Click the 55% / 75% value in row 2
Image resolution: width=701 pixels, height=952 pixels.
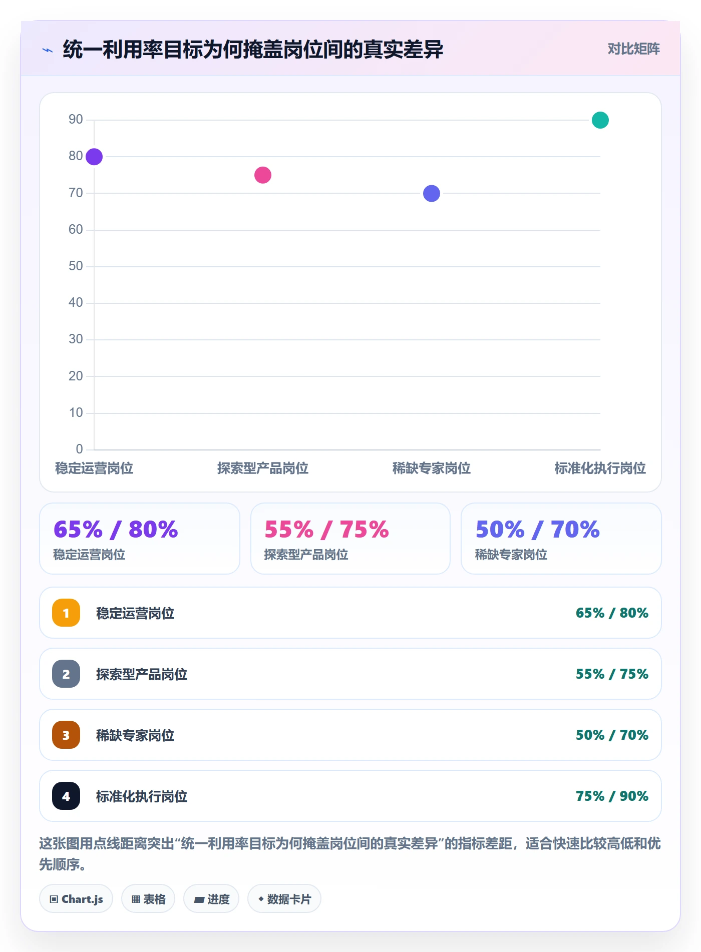tap(612, 674)
